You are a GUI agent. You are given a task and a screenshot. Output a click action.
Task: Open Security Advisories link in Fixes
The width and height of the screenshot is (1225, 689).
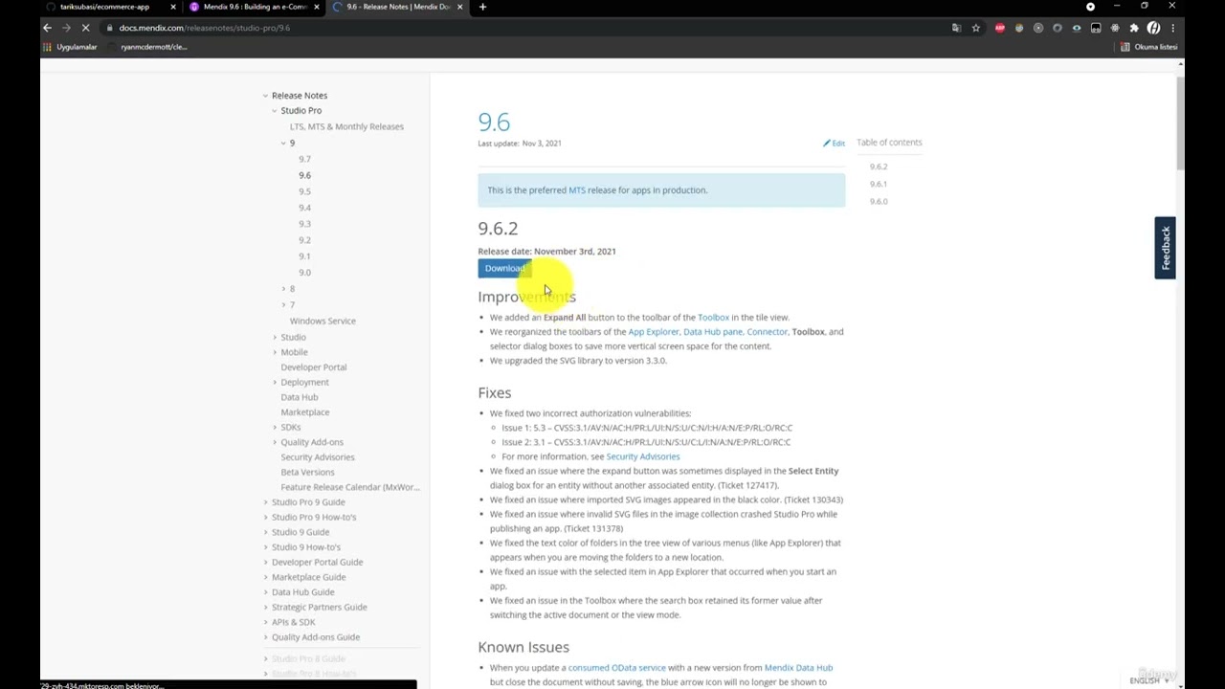coord(643,456)
